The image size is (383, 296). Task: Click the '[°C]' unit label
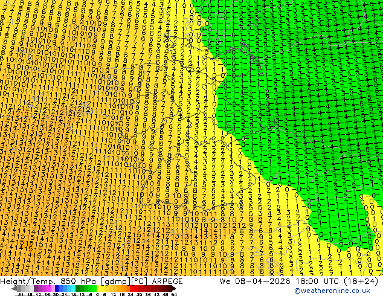click(x=139, y=282)
